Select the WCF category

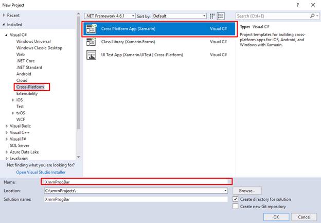pyautogui.click(x=21, y=119)
